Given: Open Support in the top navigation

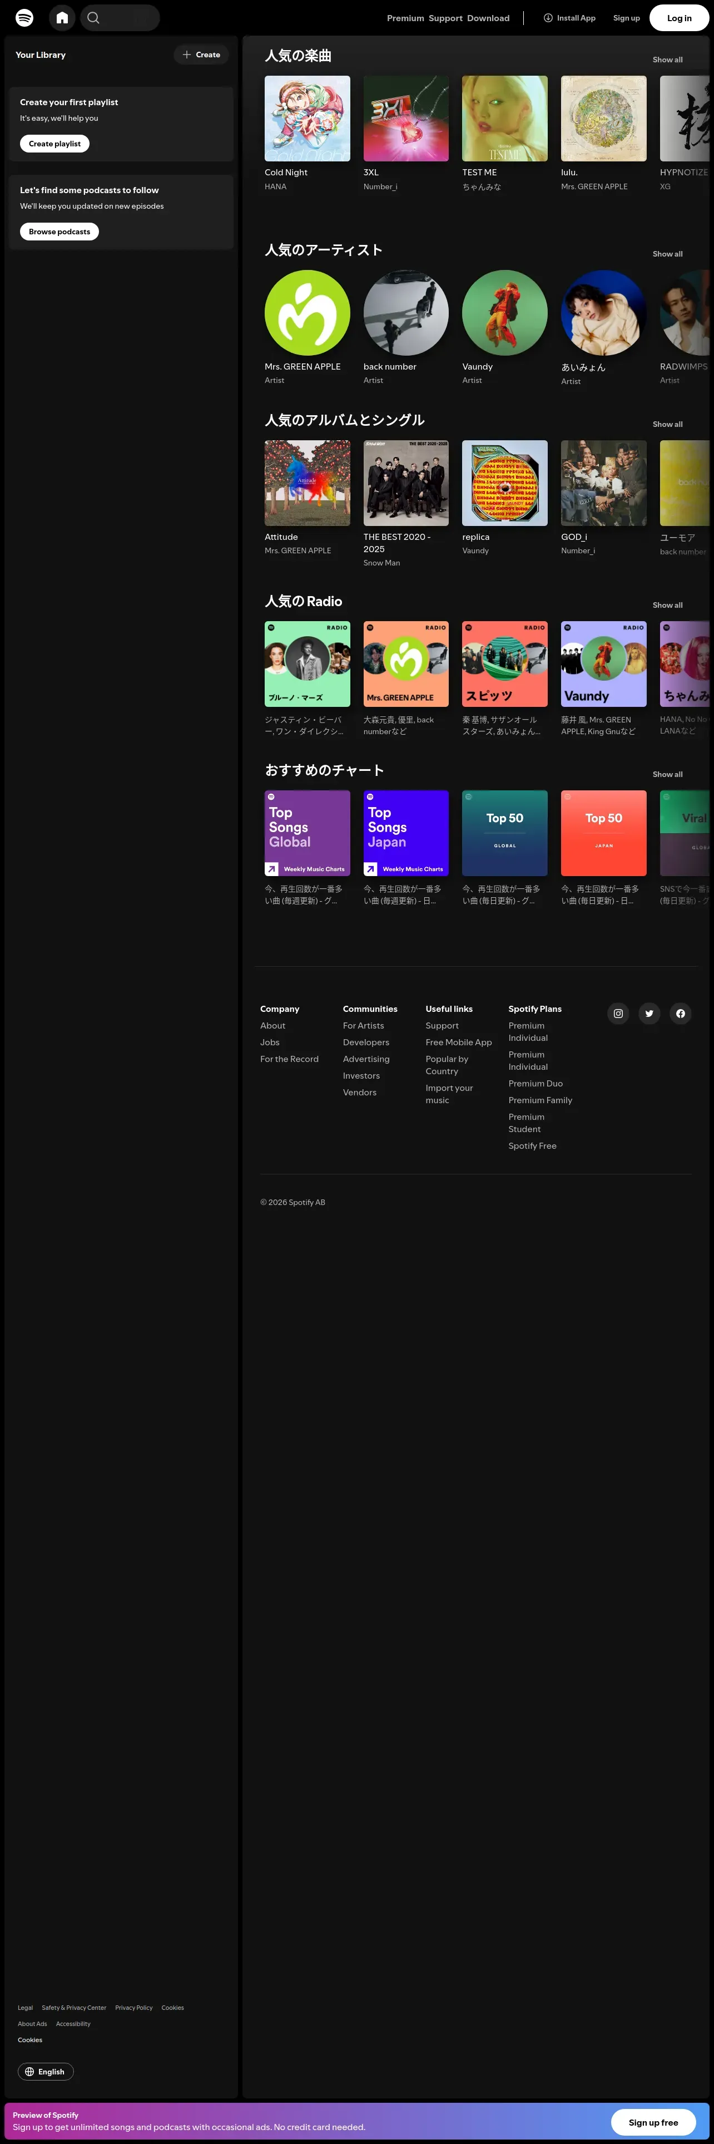Looking at the screenshot, I should (x=445, y=18).
